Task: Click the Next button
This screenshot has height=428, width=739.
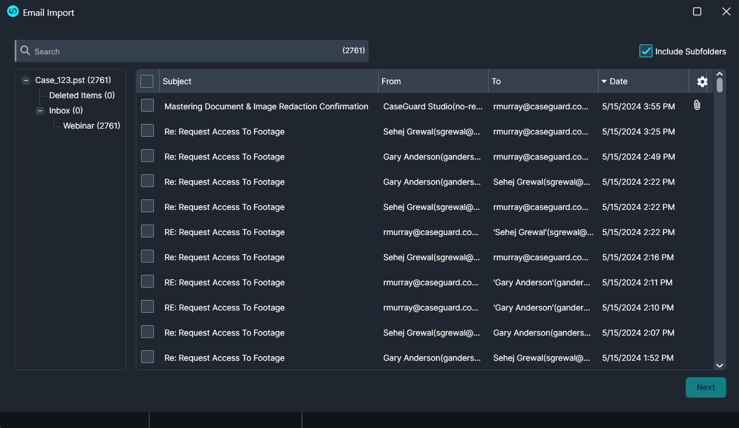Action: (x=706, y=387)
